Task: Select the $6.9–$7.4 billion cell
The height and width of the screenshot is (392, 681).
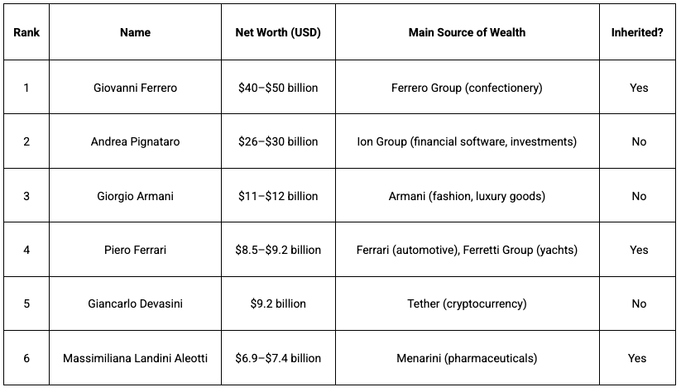Action: click(x=278, y=358)
